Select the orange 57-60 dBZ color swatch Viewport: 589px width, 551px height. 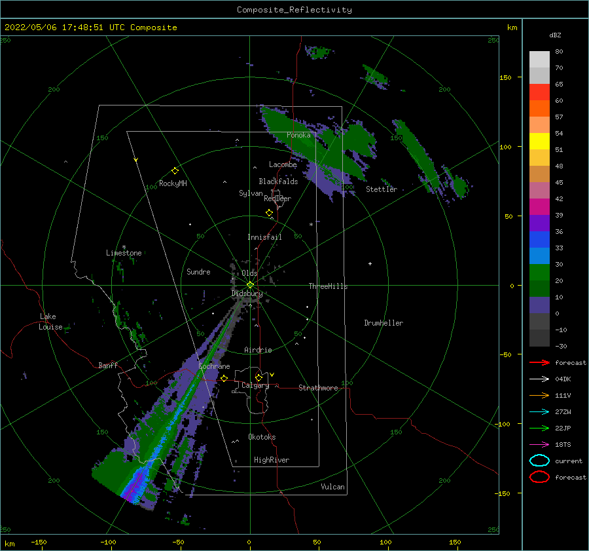[539, 109]
